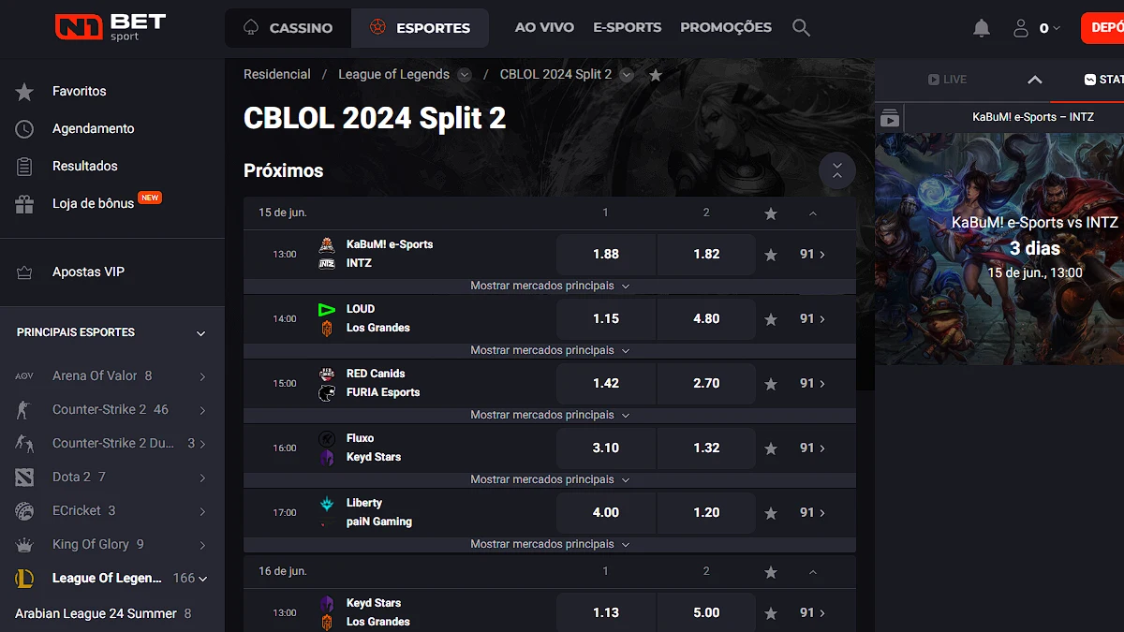This screenshot has width=1124, height=632.
Task: Switch to the Cassino tab
Action: click(288, 28)
